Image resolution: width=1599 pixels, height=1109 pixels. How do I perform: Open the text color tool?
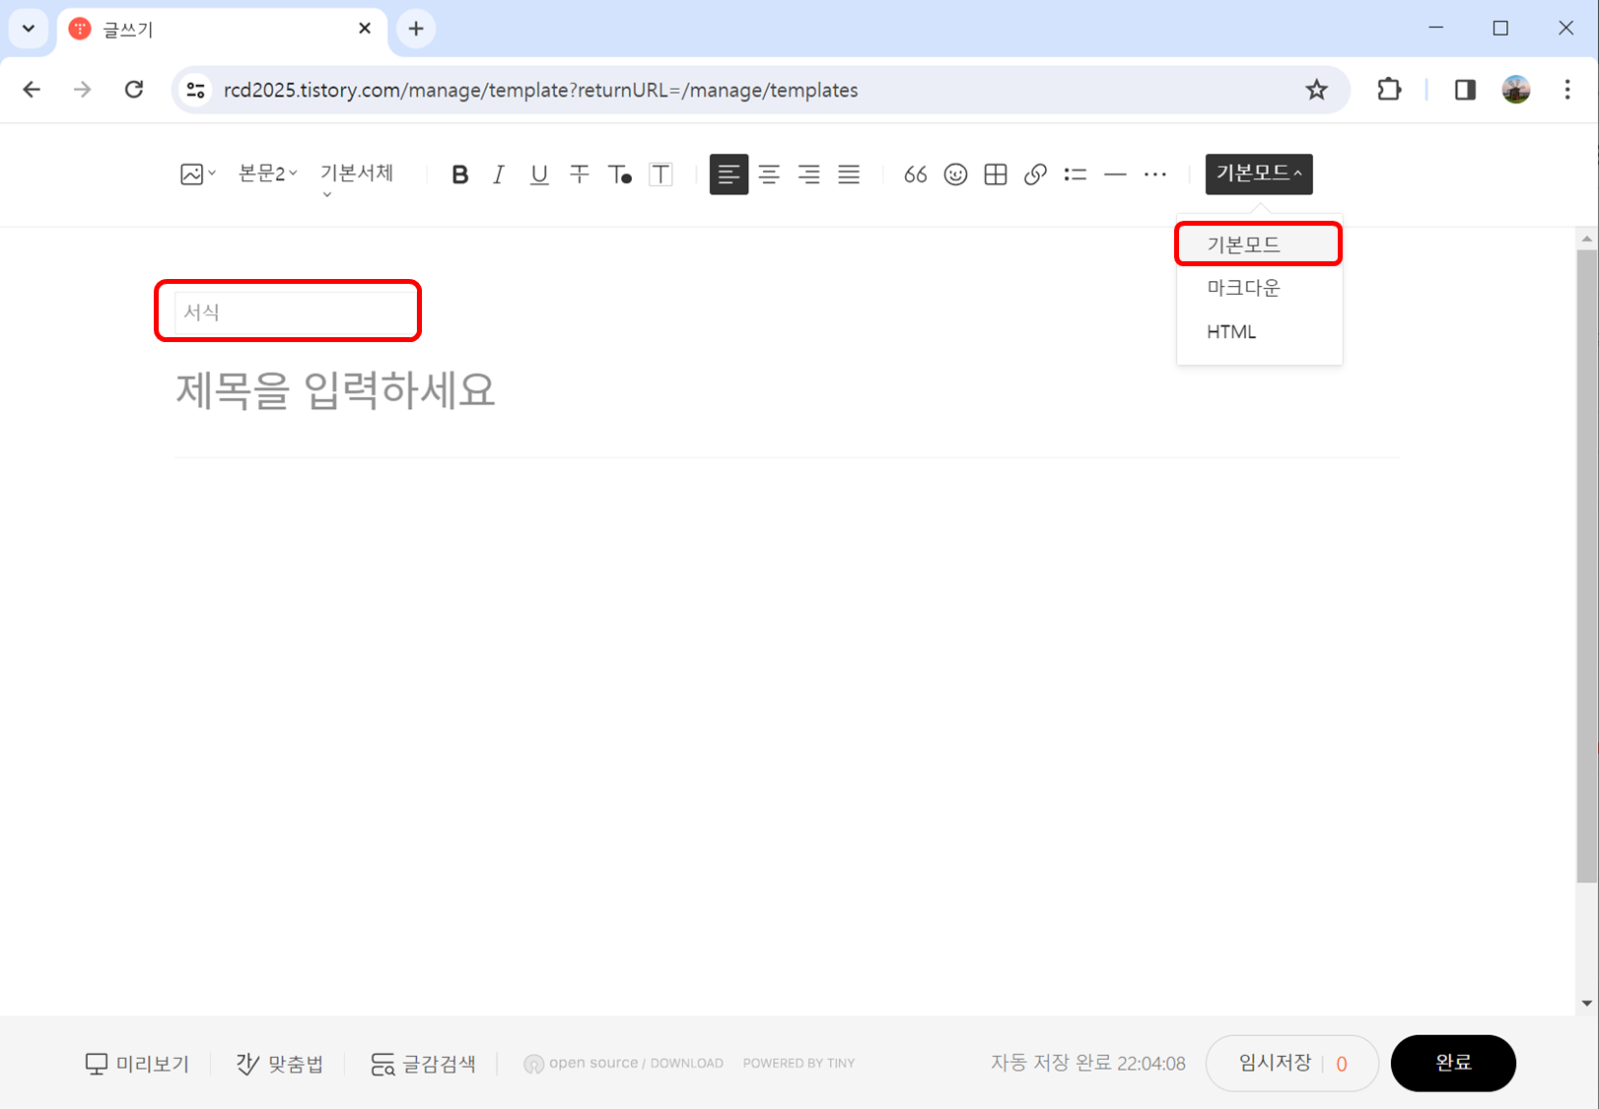coord(620,174)
